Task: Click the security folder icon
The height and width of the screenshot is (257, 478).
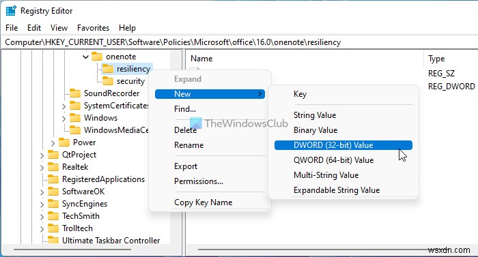Action: pyautogui.click(x=108, y=81)
